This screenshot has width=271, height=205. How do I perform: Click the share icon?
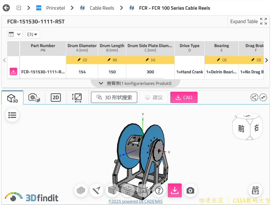[x=254, y=97]
